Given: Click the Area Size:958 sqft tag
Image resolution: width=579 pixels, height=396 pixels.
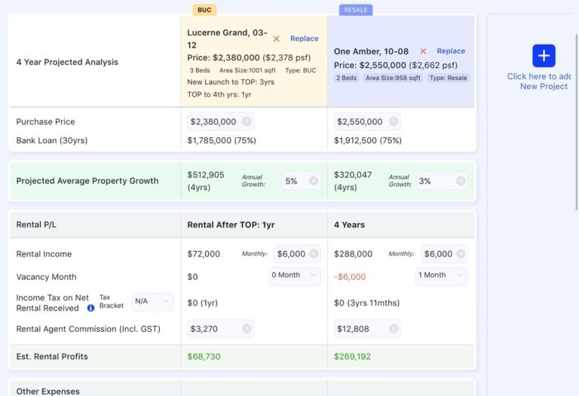Looking at the screenshot, I should point(393,78).
